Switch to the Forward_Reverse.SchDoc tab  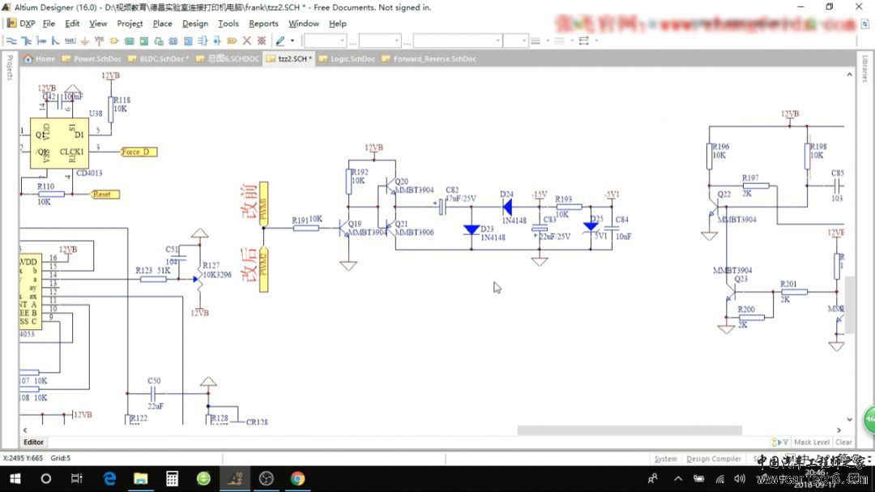click(x=429, y=58)
